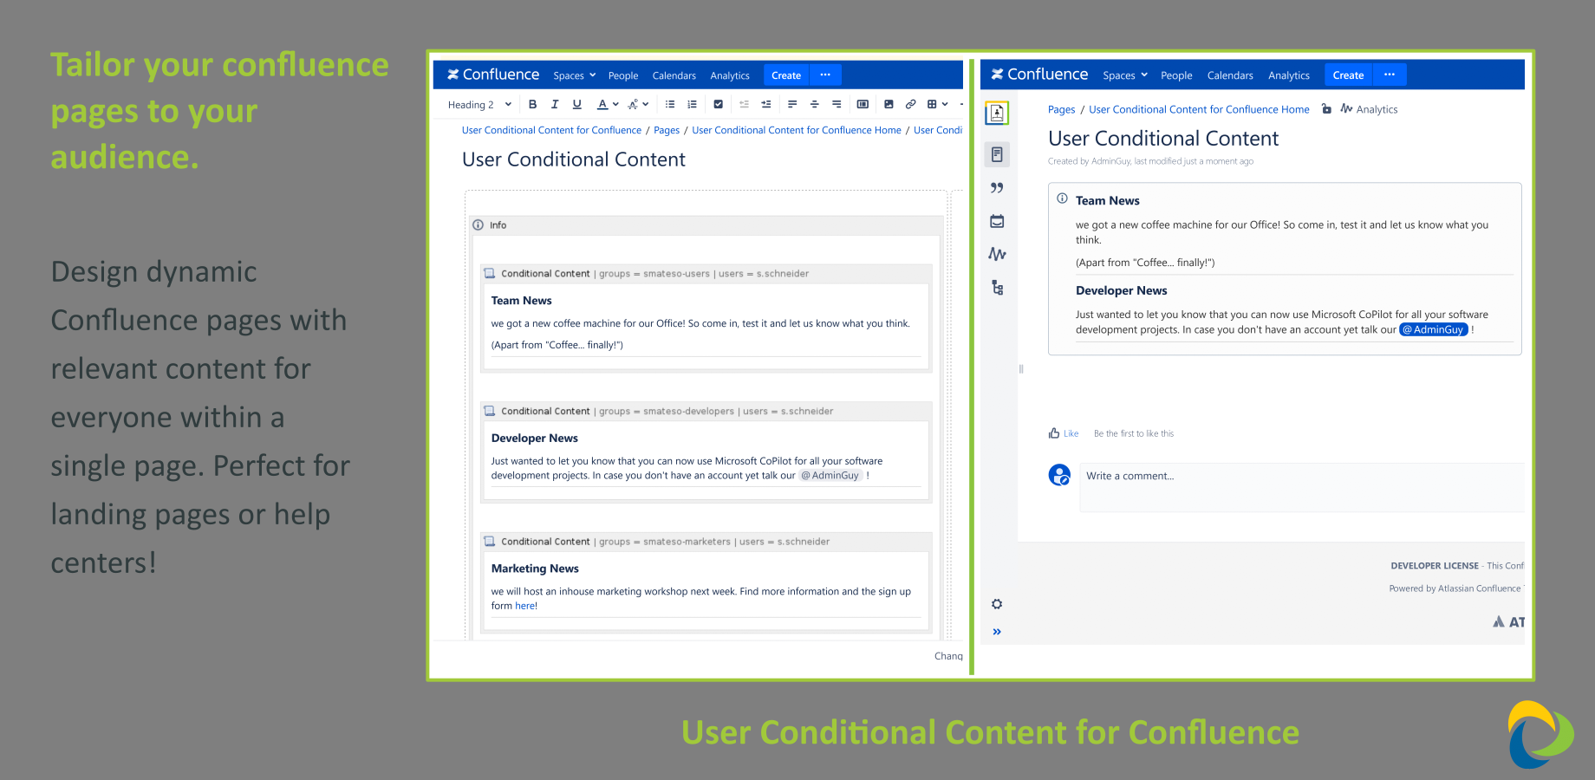
Task: Toggle underline formatting in the editor toolbar
Action: [x=577, y=104]
